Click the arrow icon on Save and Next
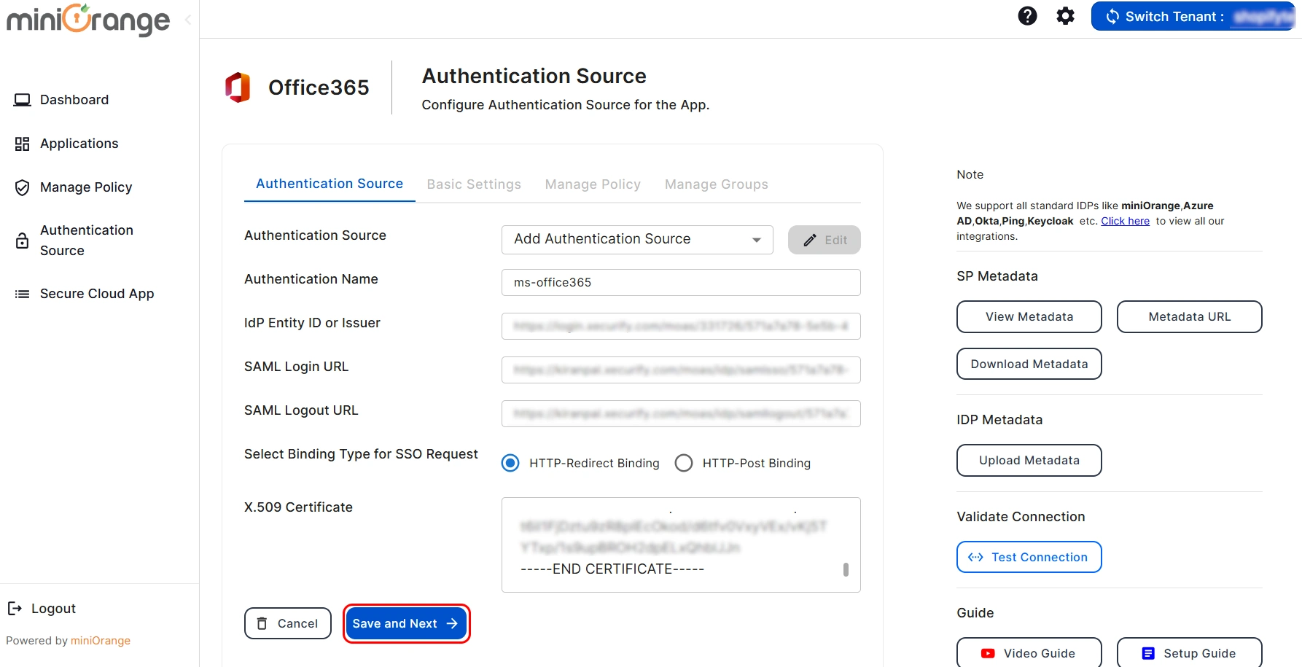This screenshot has height=667, width=1302. 452,623
